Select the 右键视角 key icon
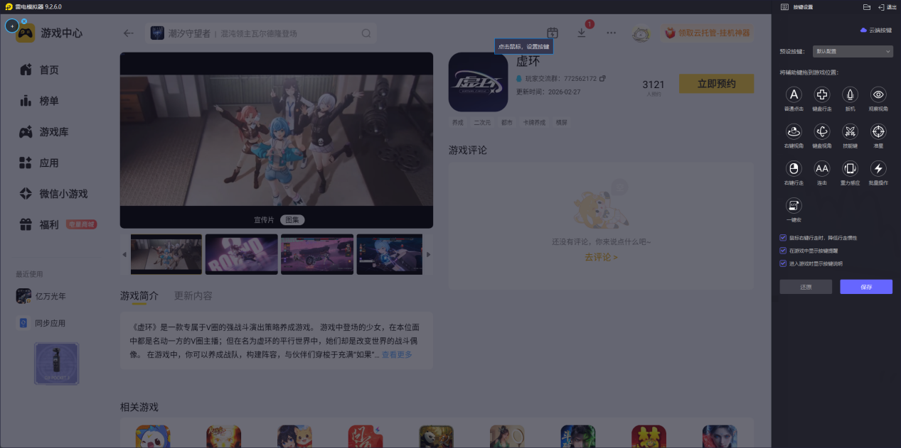Viewport: 901px width, 448px height. pyautogui.click(x=794, y=131)
